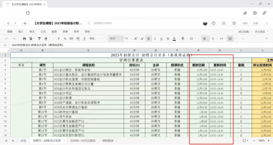273x145 pixels.
Task: Open the 公式 menu
Action: pyautogui.click(x=43, y=32)
